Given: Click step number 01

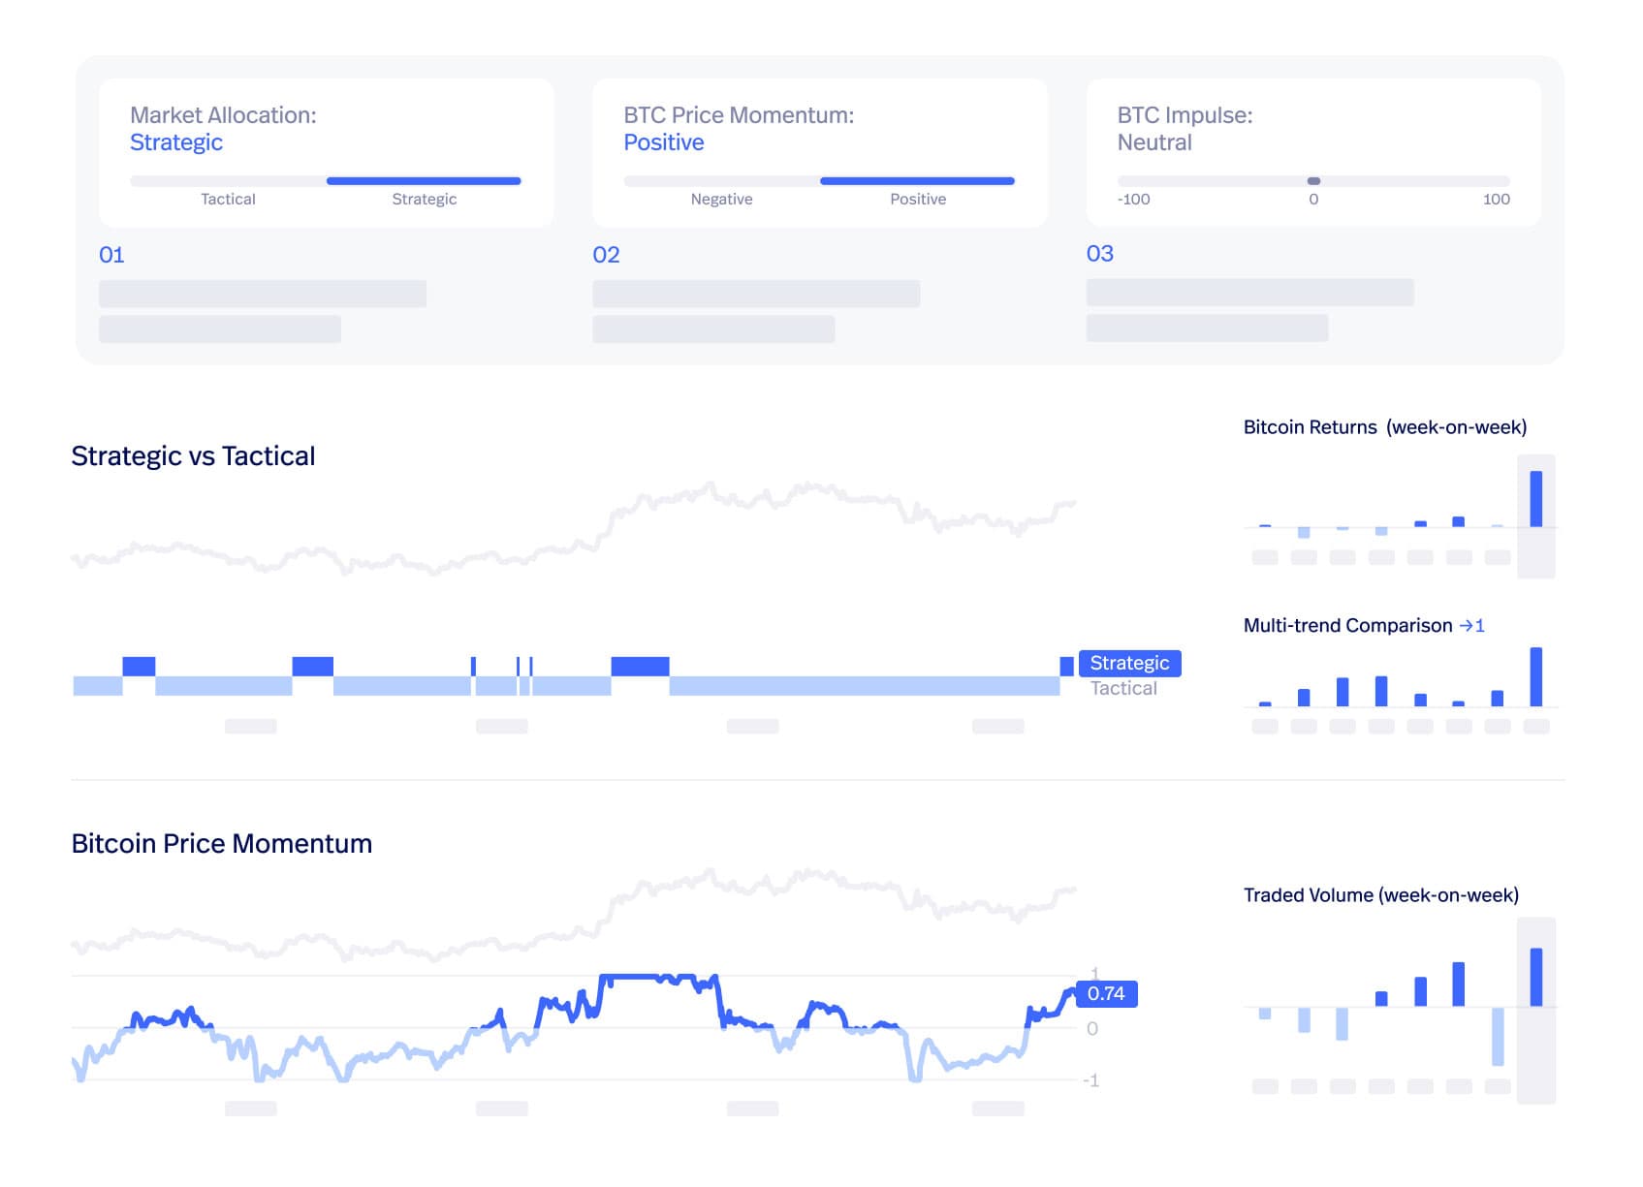Looking at the screenshot, I should point(111,255).
